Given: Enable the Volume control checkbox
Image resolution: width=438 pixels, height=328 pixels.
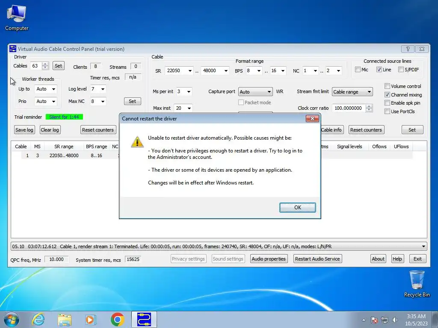Looking at the screenshot, I should 387,86.
